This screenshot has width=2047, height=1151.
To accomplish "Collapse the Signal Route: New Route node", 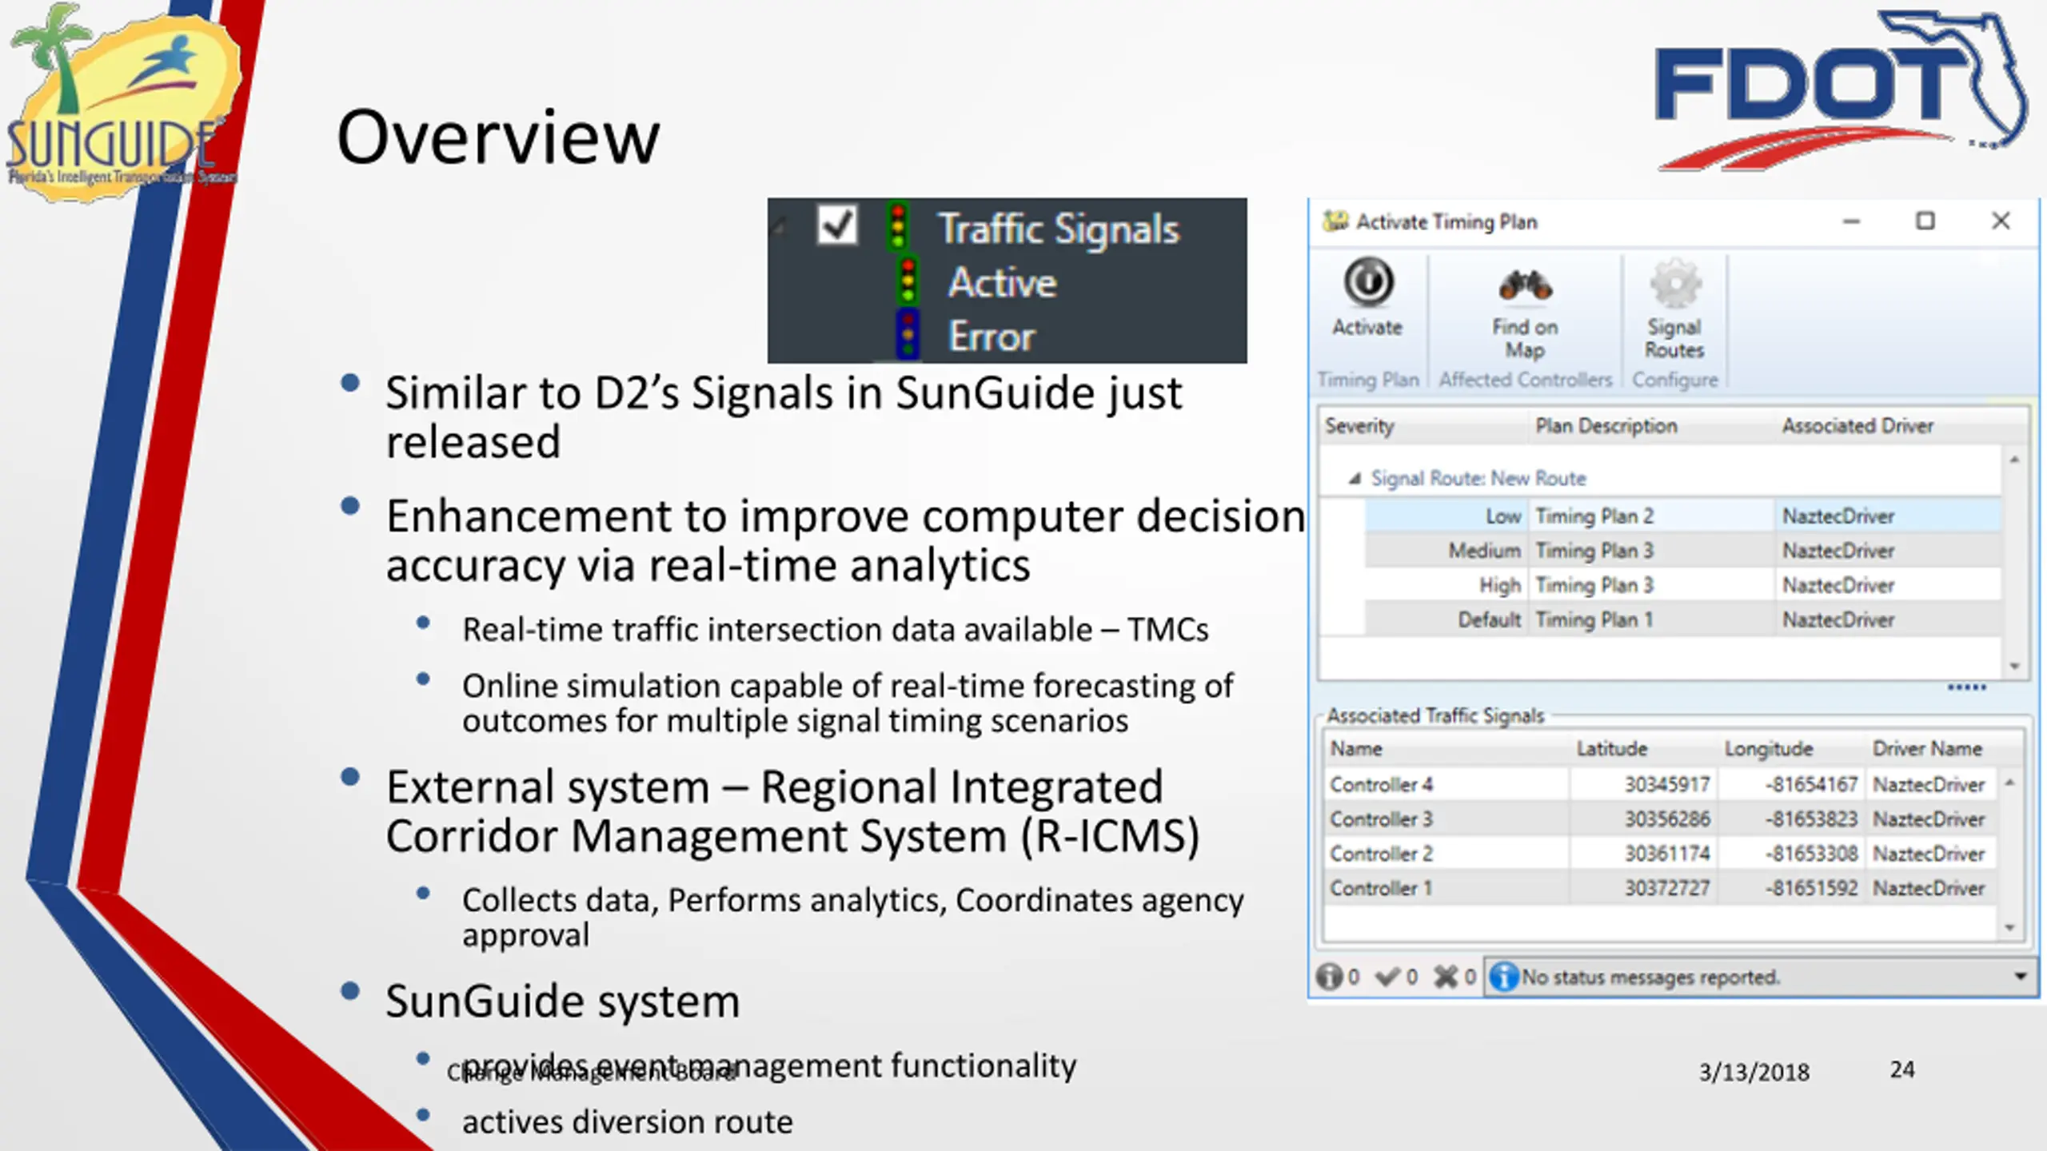I will pos(1355,479).
